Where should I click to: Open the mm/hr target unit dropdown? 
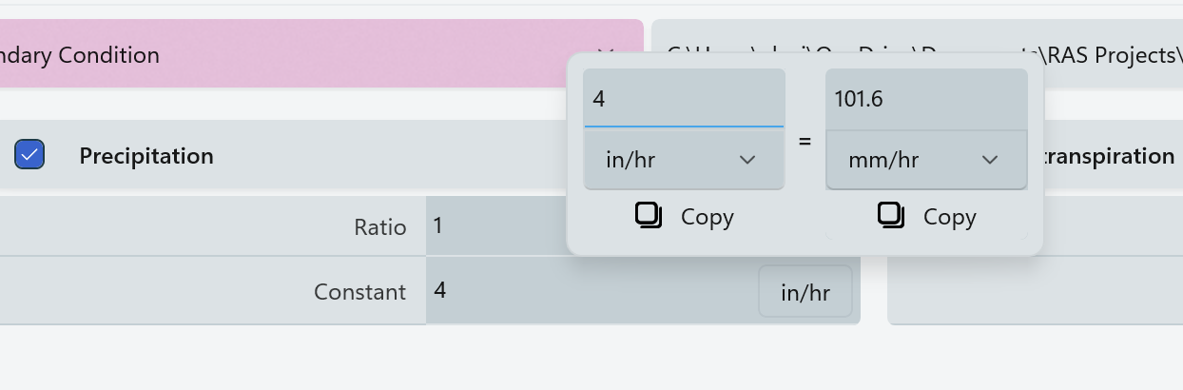(926, 160)
